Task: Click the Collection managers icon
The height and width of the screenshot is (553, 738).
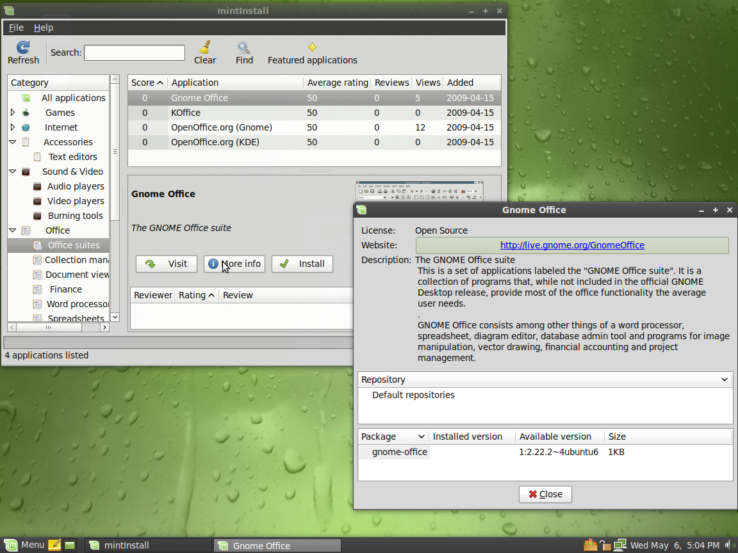Action: click(37, 260)
